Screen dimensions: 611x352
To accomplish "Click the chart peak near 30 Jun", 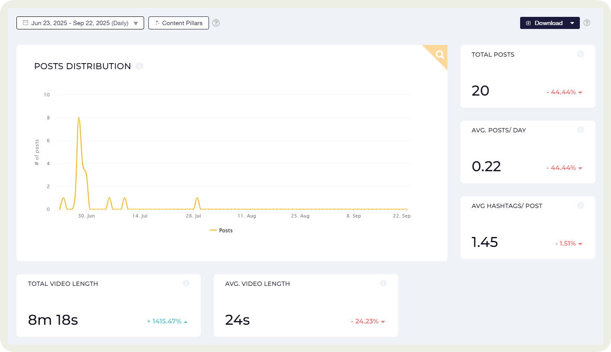I will tap(79, 118).
